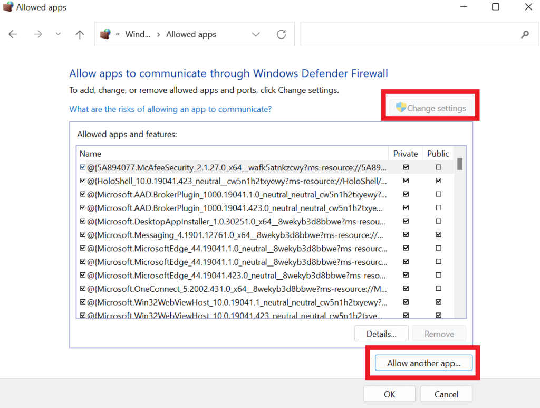Toggle Private checkbox for McAfeeSecurity row

(406, 167)
